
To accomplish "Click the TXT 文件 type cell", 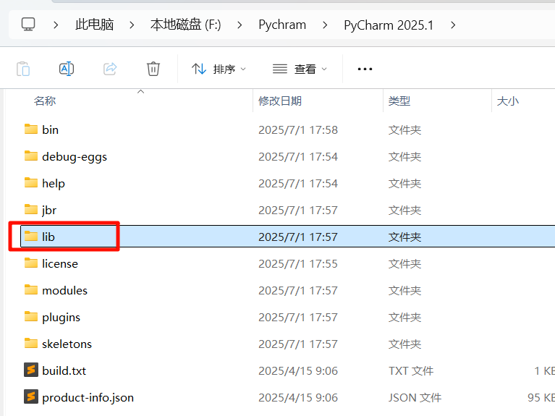I will pos(411,370).
